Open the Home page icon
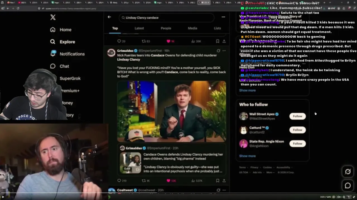 (x=53, y=30)
